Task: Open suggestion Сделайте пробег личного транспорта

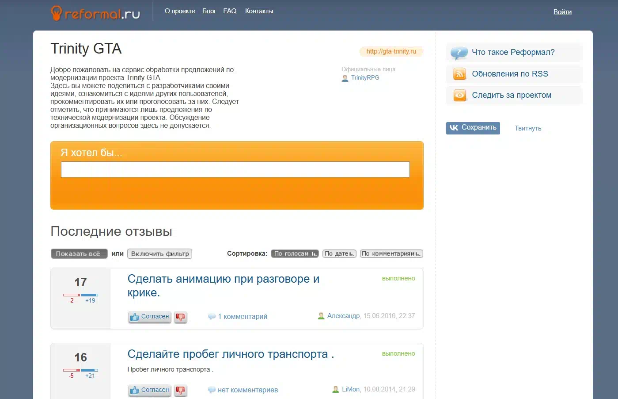Action: [x=231, y=354]
